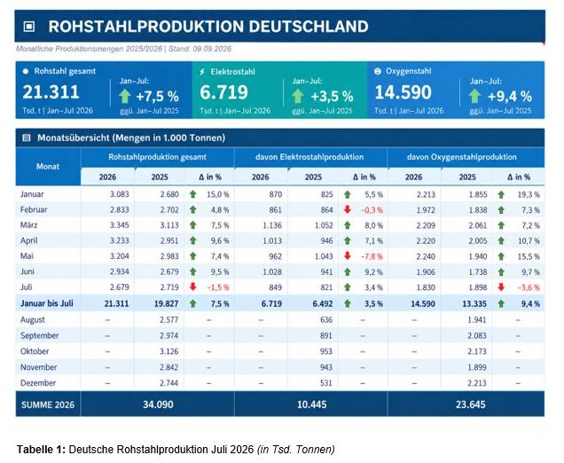This screenshot has height=463, width=564.
Task: Click the Monat column header
Action: (x=48, y=167)
